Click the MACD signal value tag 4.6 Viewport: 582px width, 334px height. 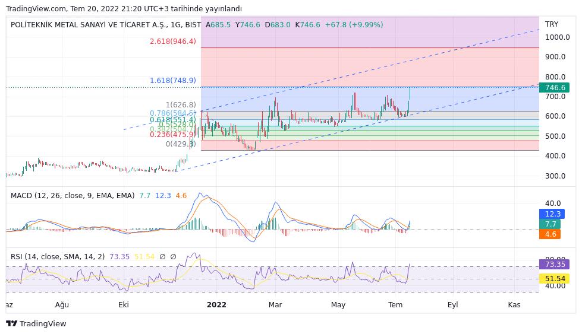click(550, 234)
